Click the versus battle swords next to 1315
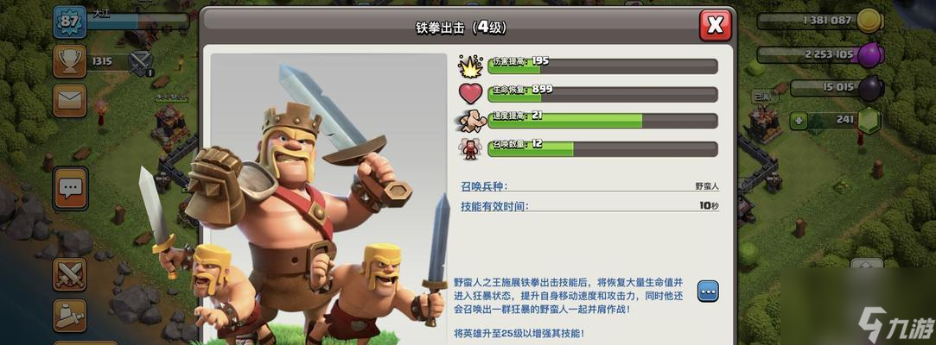The width and height of the screenshot is (936, 345). [141, 63]
